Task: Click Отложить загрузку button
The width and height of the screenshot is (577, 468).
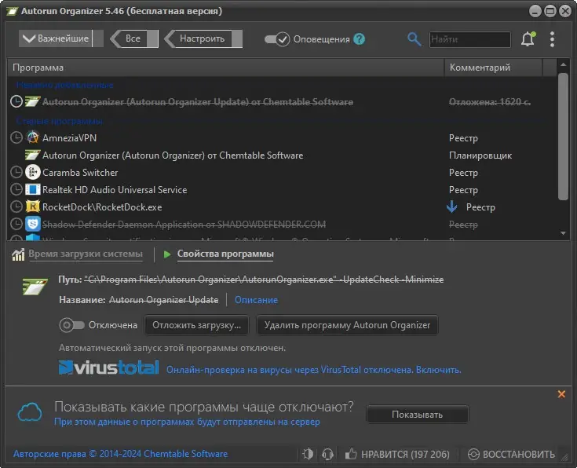Action: point(196,325)
